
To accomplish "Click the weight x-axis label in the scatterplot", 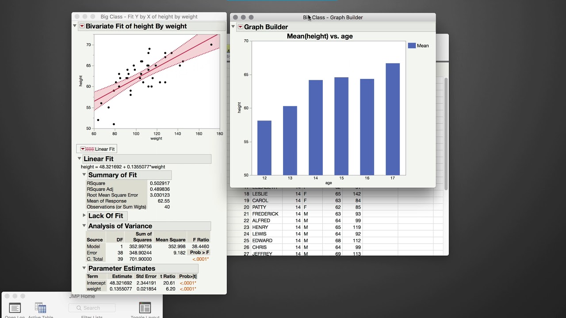I will click(157, 138).
